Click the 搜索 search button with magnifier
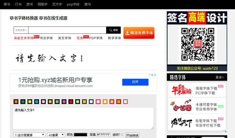Image resolution: width=235 pixels, height=138 pixels. 113,30
